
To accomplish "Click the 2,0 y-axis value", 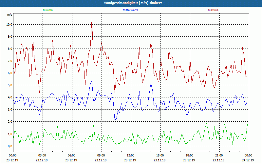I will (x=10, y=122).
